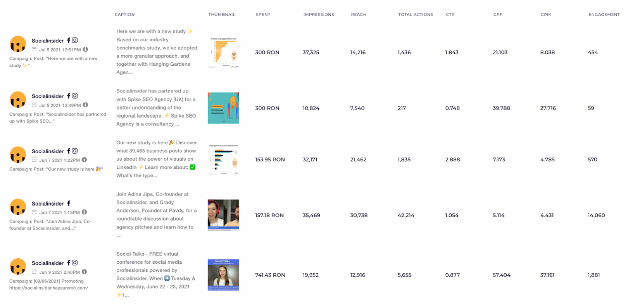Sort by the IMPRESSIONS column header
The image size is (632, 308).
point(319,15)
